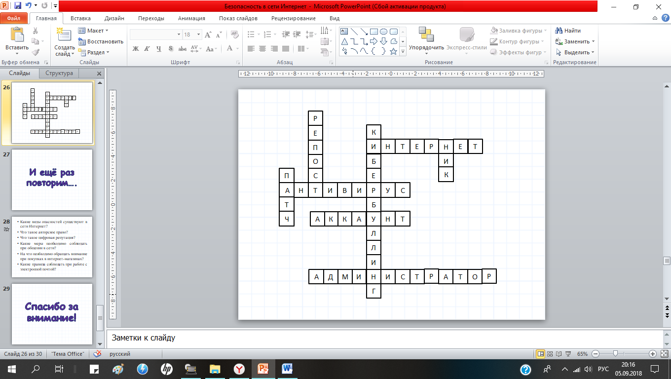Toggle bold Ж formatting
The width and height of the screenshot is (671, 379).
pos(136,48)
